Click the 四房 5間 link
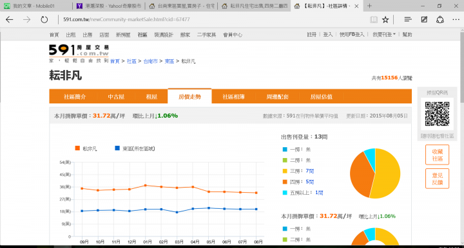This screenshot has height=248, width=464. click(309, 182)
